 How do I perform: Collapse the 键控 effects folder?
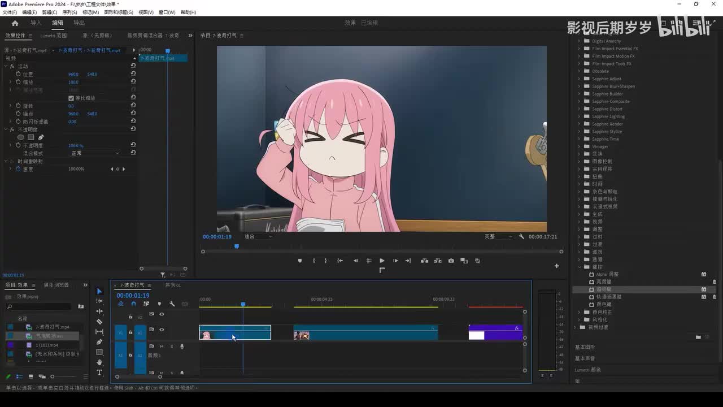579,267
